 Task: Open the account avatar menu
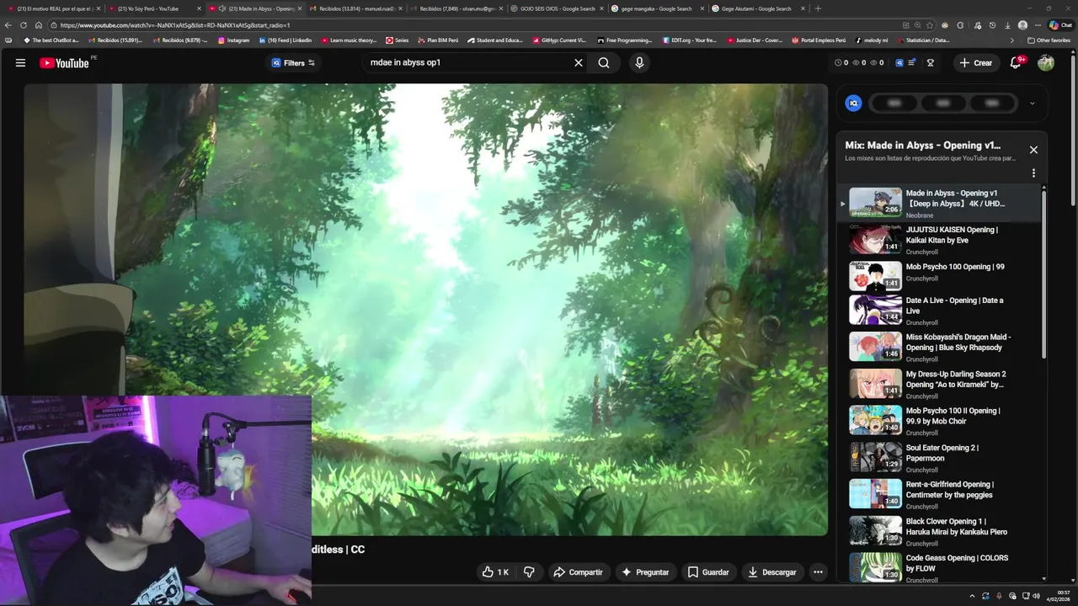pyautogui.click(x=1046, y=62)
